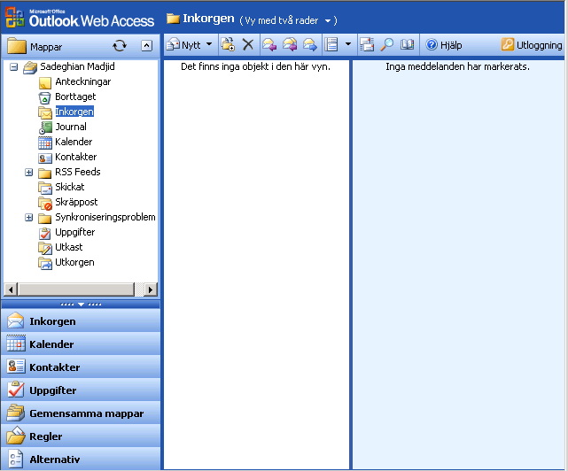Open Uppgifter in the folder tree

click(x=75, y=232)
